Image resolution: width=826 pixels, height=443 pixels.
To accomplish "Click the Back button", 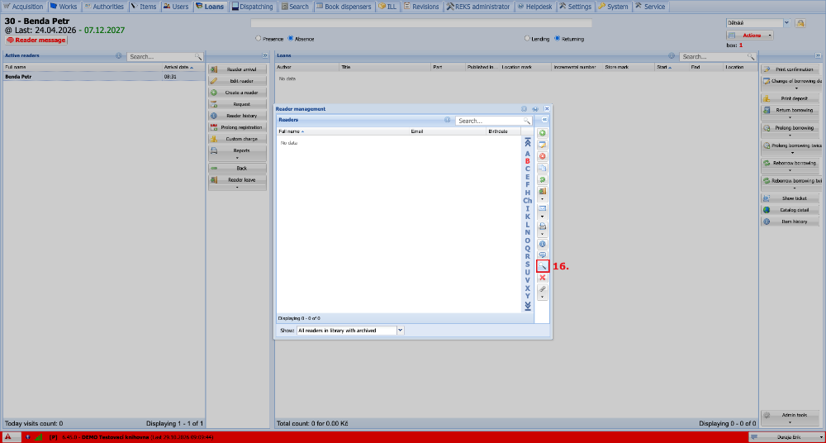I will coord(237,169).
